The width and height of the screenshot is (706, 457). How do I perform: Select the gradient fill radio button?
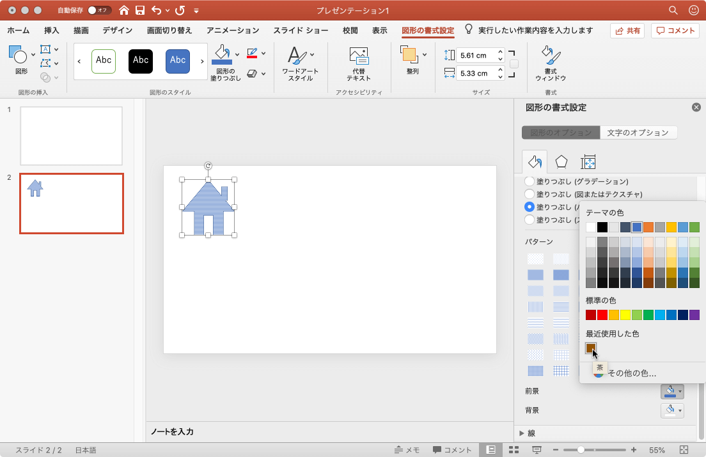click(x=529, y=182)
